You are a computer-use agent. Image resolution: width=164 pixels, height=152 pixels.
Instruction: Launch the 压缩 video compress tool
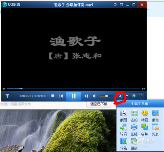[x=134, y=130]
